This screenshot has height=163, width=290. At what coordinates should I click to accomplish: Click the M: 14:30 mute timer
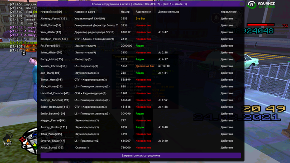pos(164,66)
